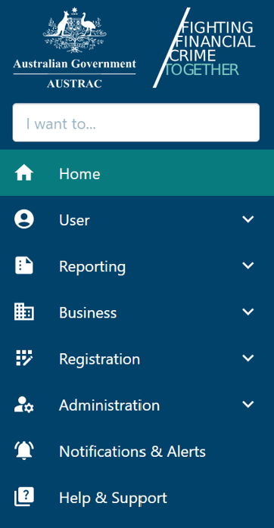
Task: Click the Home house icon
Action: pyautogui.click(x=24, y=173)
